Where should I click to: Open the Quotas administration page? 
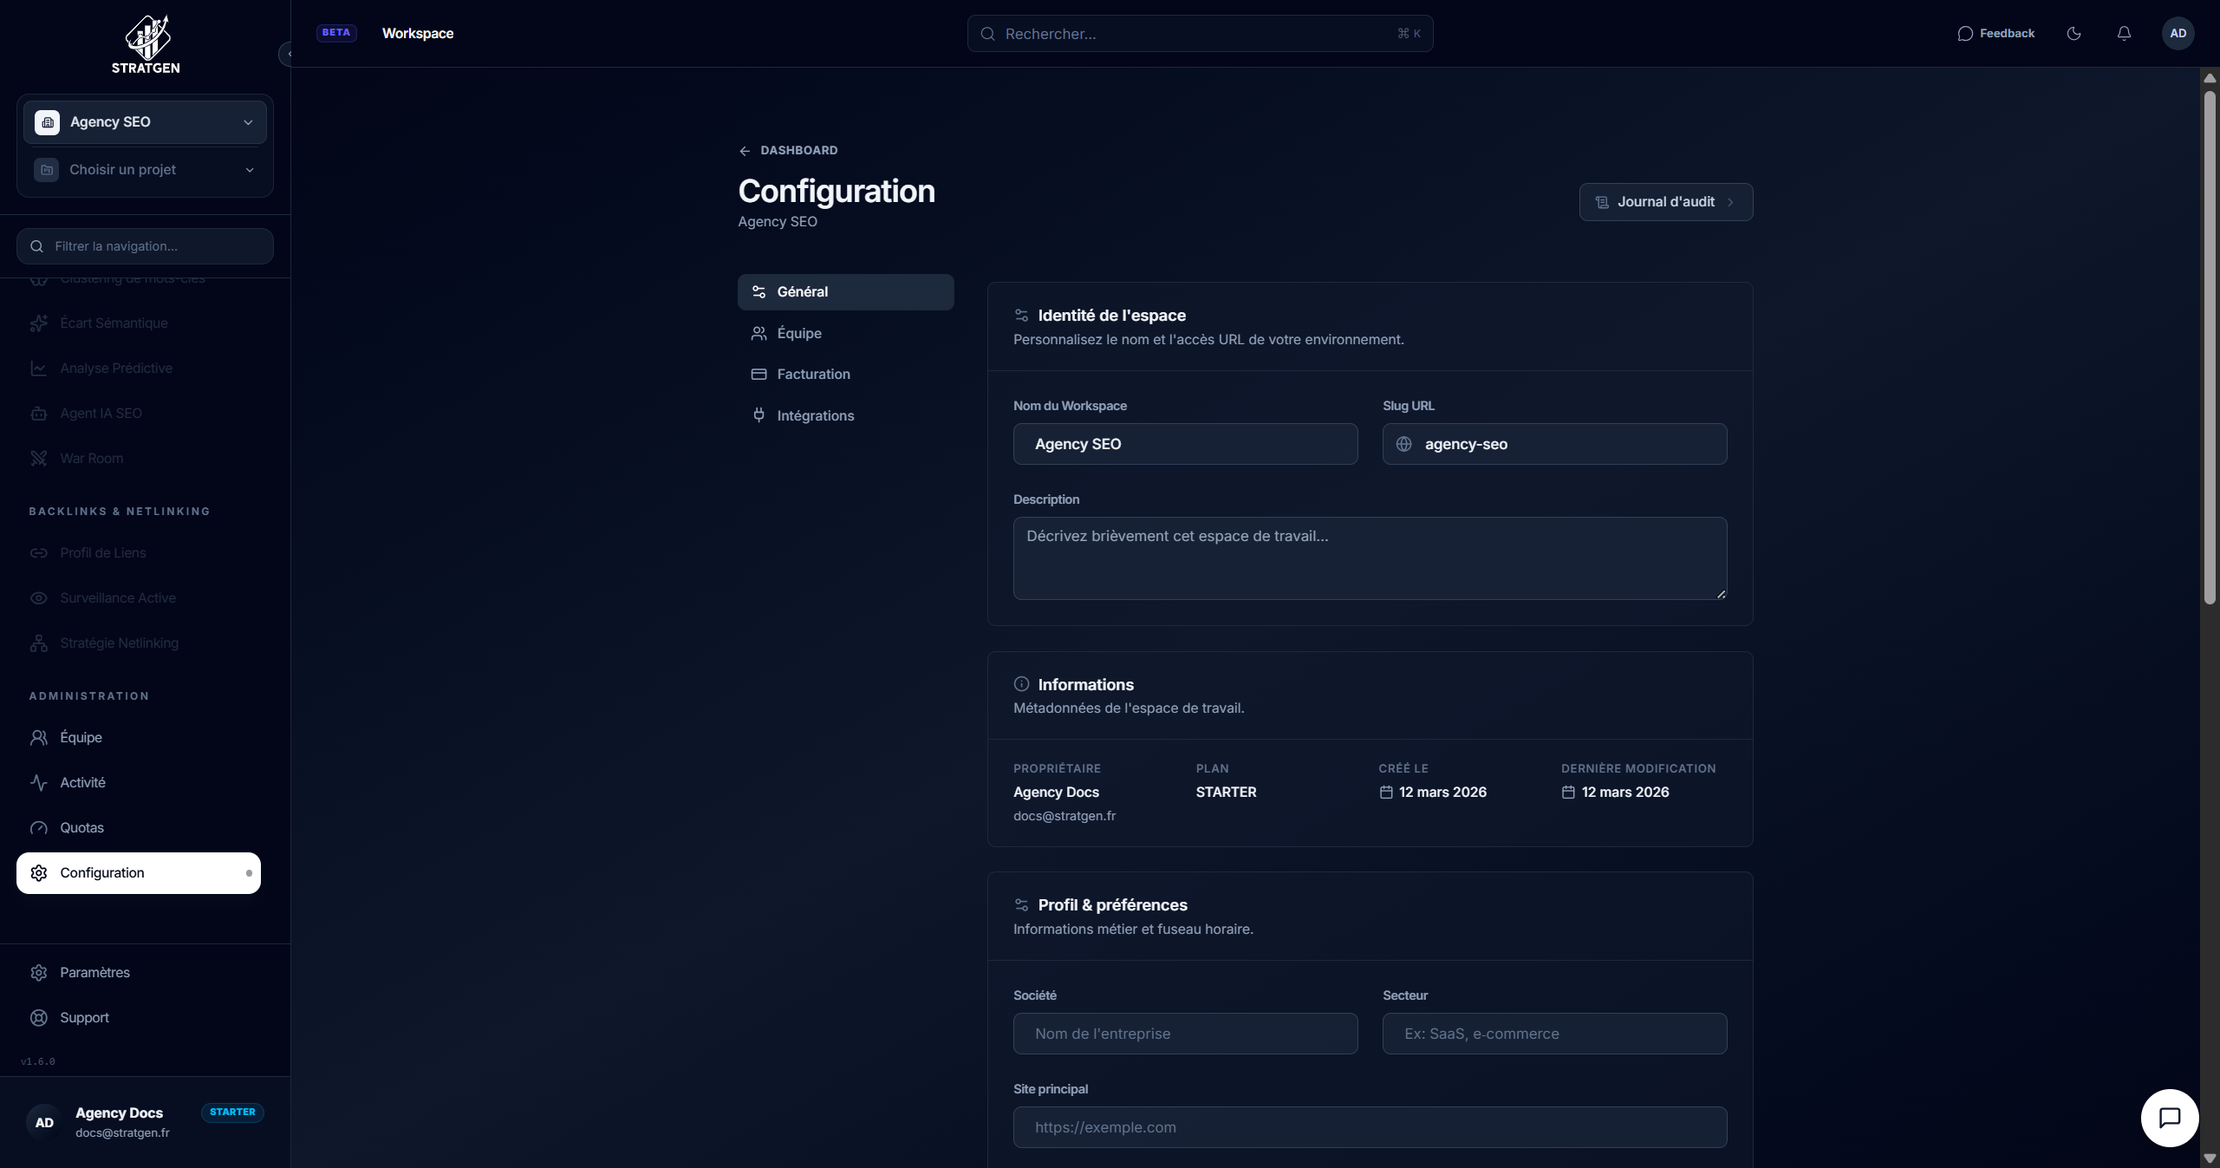click(82, 827)
